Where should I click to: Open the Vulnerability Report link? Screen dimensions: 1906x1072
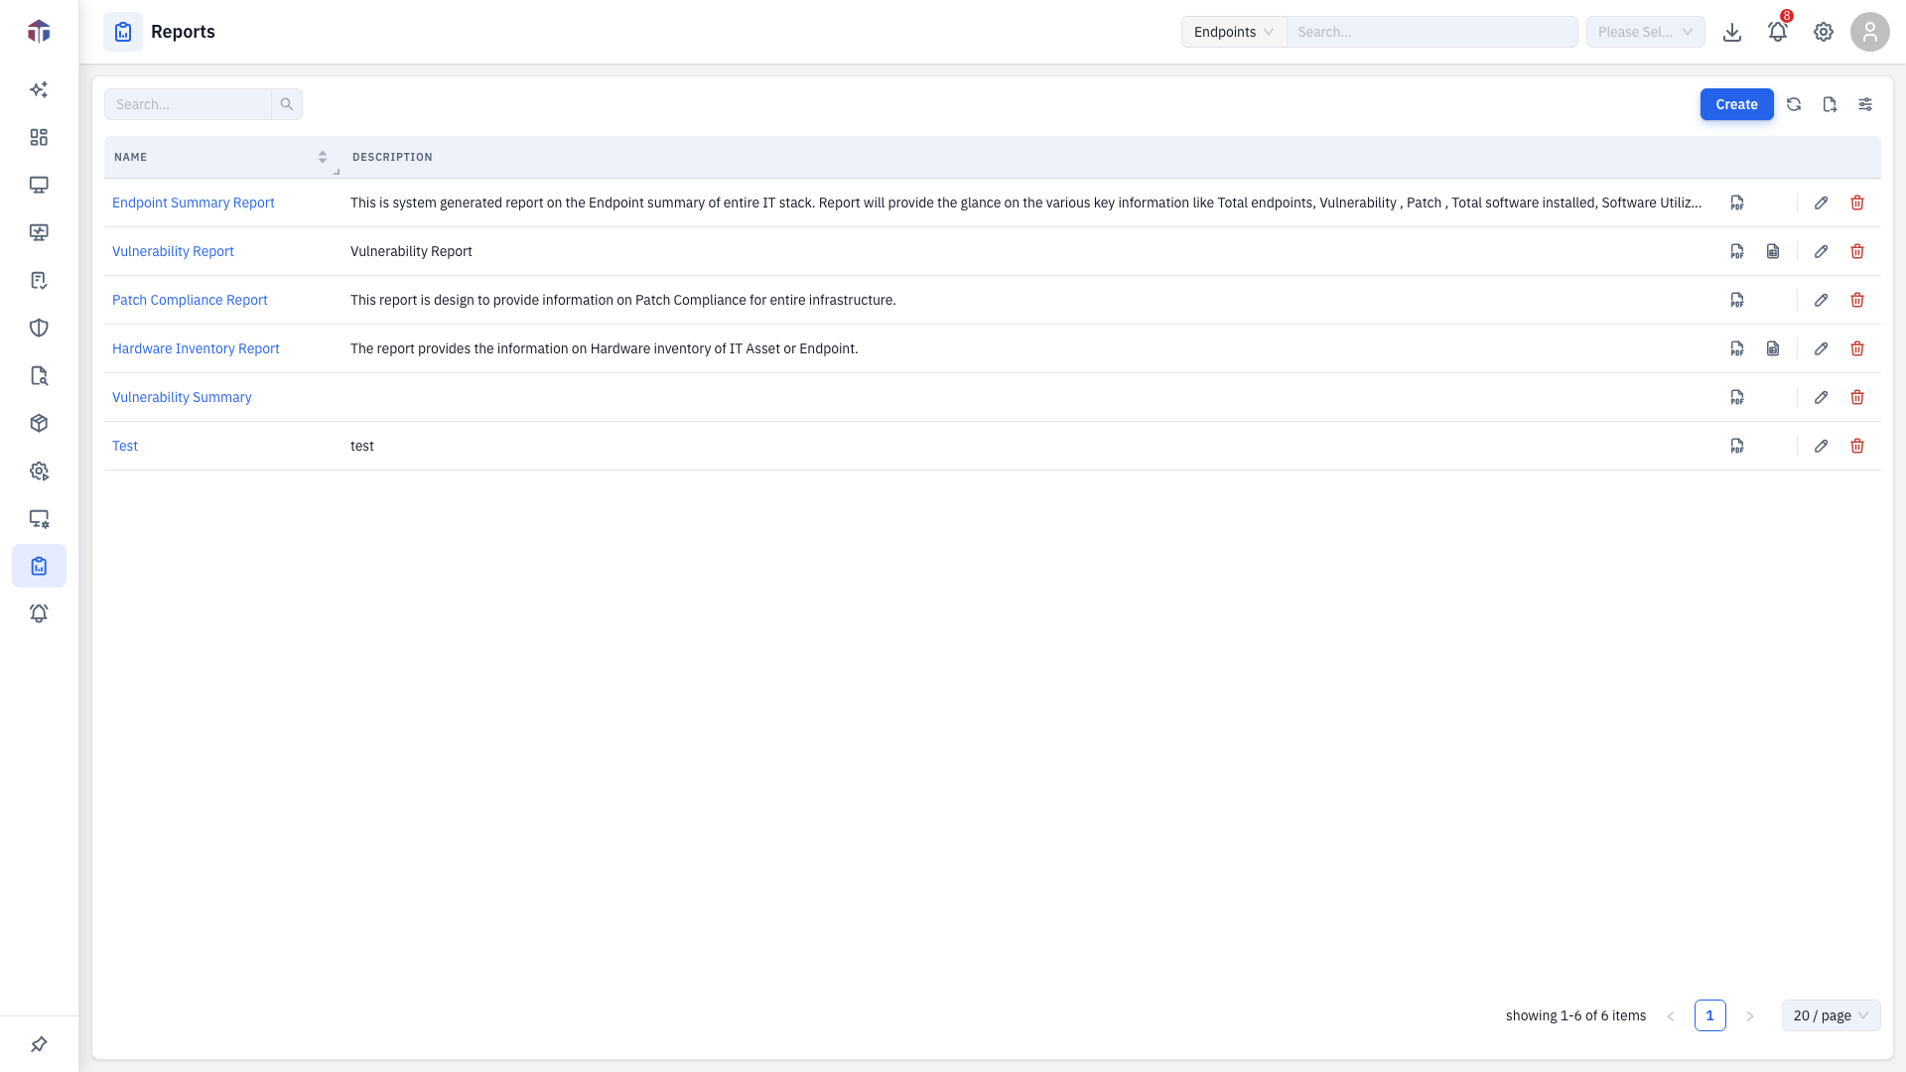[173, 251]
